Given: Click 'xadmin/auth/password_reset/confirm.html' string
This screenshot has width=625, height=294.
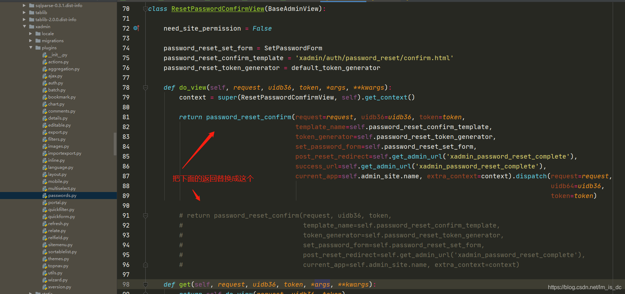Looking at the screenshot, I should point(374,58).
